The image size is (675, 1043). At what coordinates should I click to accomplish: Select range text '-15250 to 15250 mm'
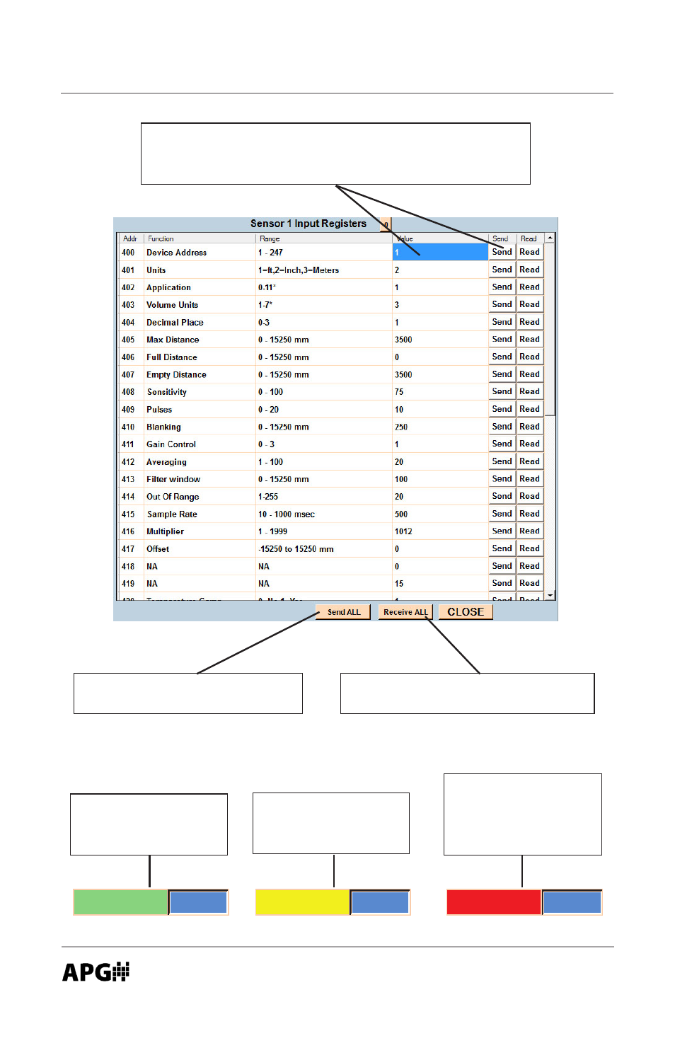(296, 549)
